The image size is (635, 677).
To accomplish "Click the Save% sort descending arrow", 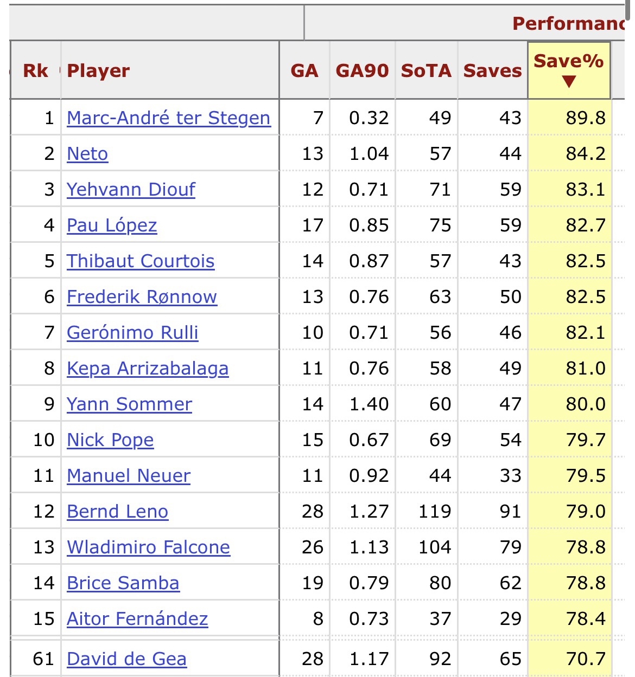I will pyautogui.click(x=569, y=82).
